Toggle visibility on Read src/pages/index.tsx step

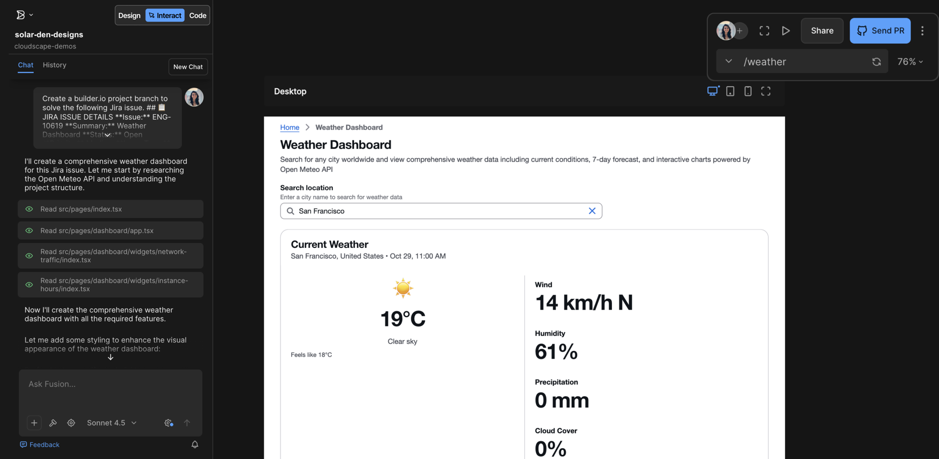pos(29,209)
